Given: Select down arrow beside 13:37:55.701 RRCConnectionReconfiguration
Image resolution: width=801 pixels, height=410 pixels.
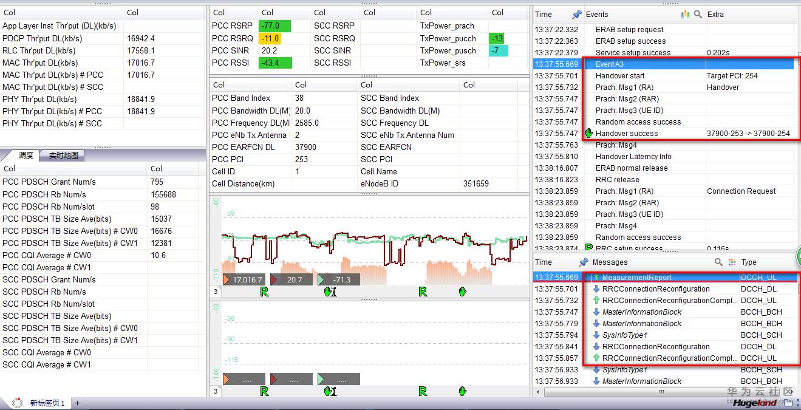Looking at the screenshot, I should 596,289.
